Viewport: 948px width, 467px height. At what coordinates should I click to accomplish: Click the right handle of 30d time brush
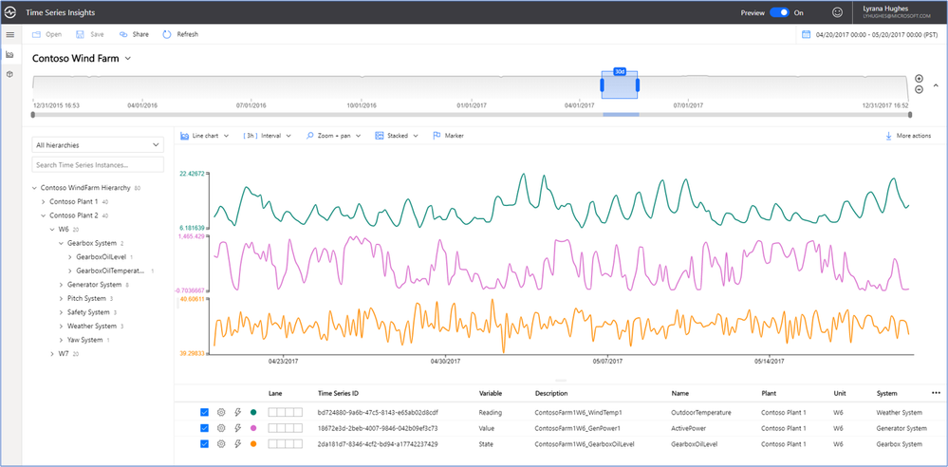638,85
